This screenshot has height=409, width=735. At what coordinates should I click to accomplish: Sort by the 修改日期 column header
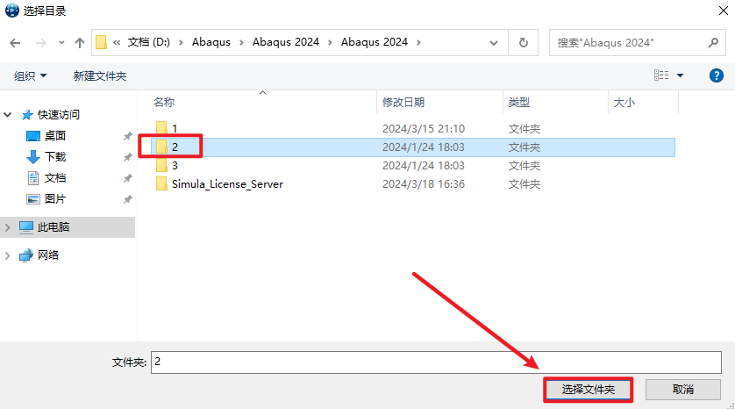pos(403,103)
